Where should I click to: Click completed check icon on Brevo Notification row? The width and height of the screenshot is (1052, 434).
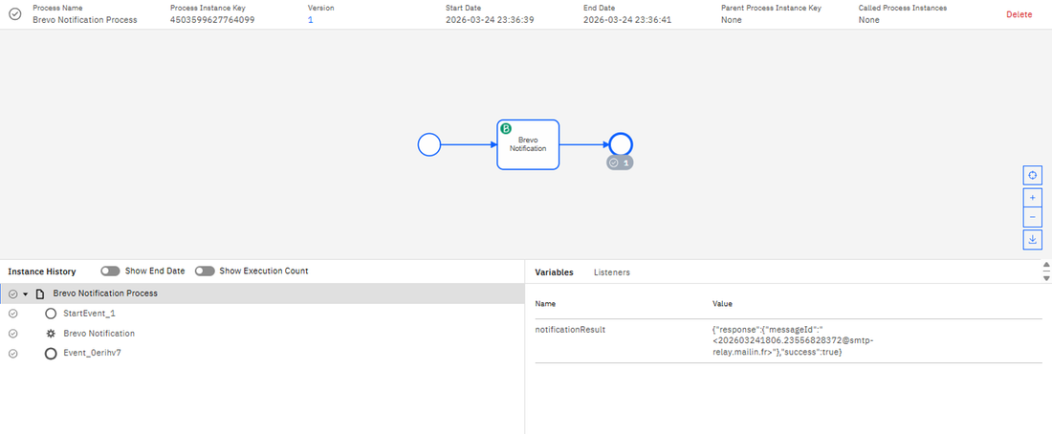[x=12, y=334]
